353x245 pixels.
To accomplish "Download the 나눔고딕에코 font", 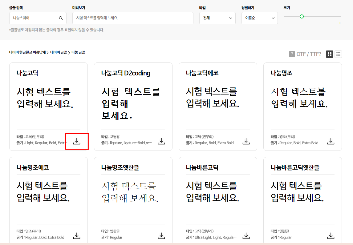I will pyautogui.click(x=246, y=141).
